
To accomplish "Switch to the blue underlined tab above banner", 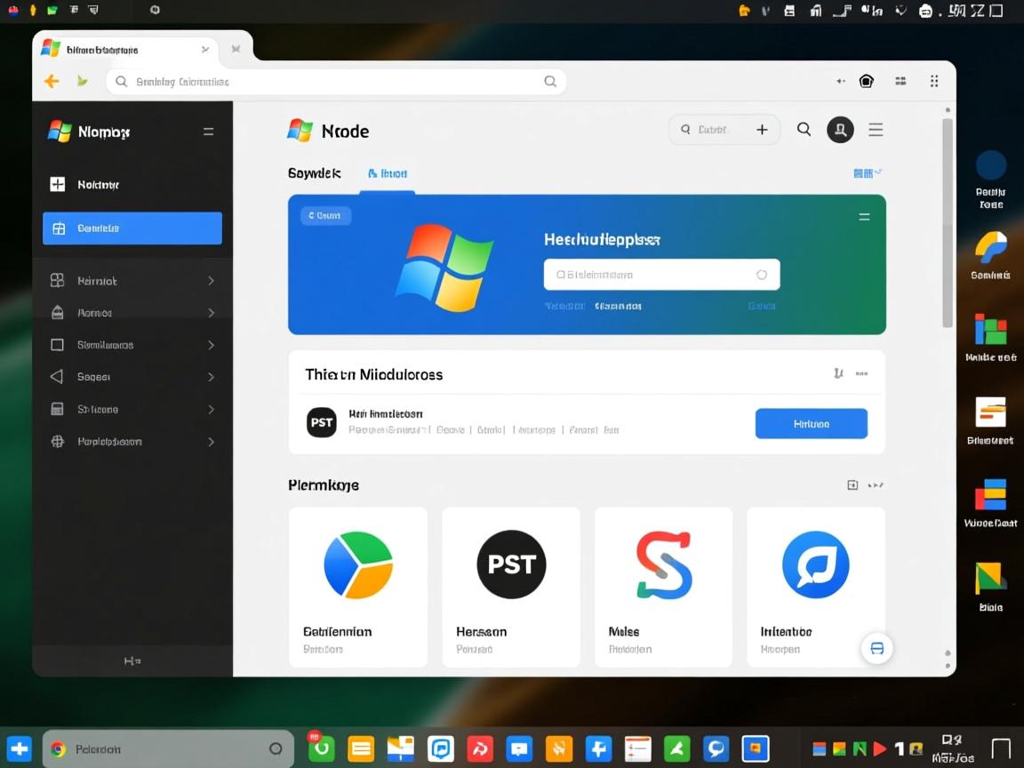I will 388,174.
